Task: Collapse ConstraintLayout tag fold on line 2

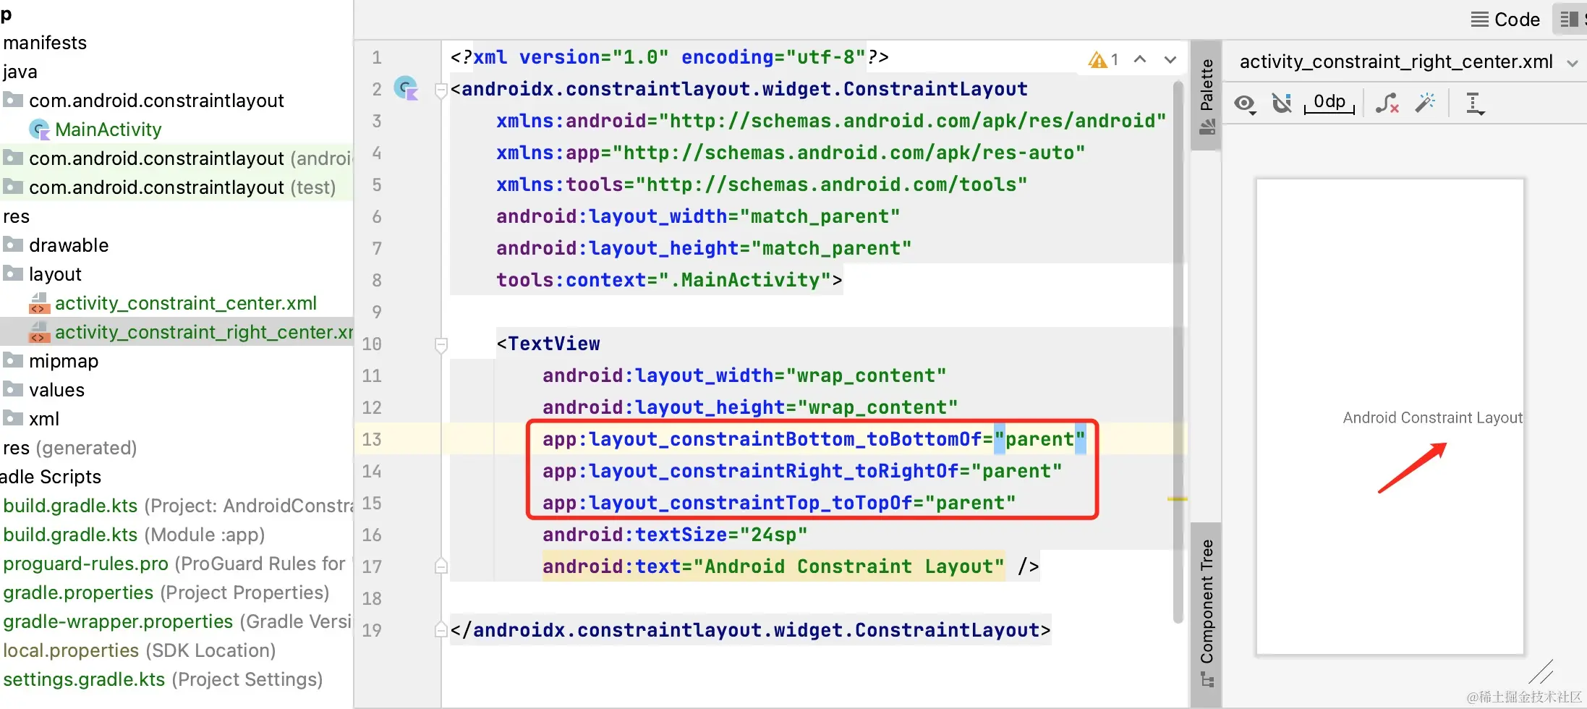Action: 441,90
